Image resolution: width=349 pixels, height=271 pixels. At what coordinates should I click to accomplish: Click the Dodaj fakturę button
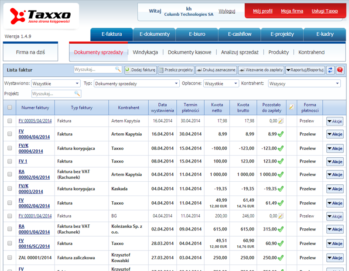tap(140, 70)
